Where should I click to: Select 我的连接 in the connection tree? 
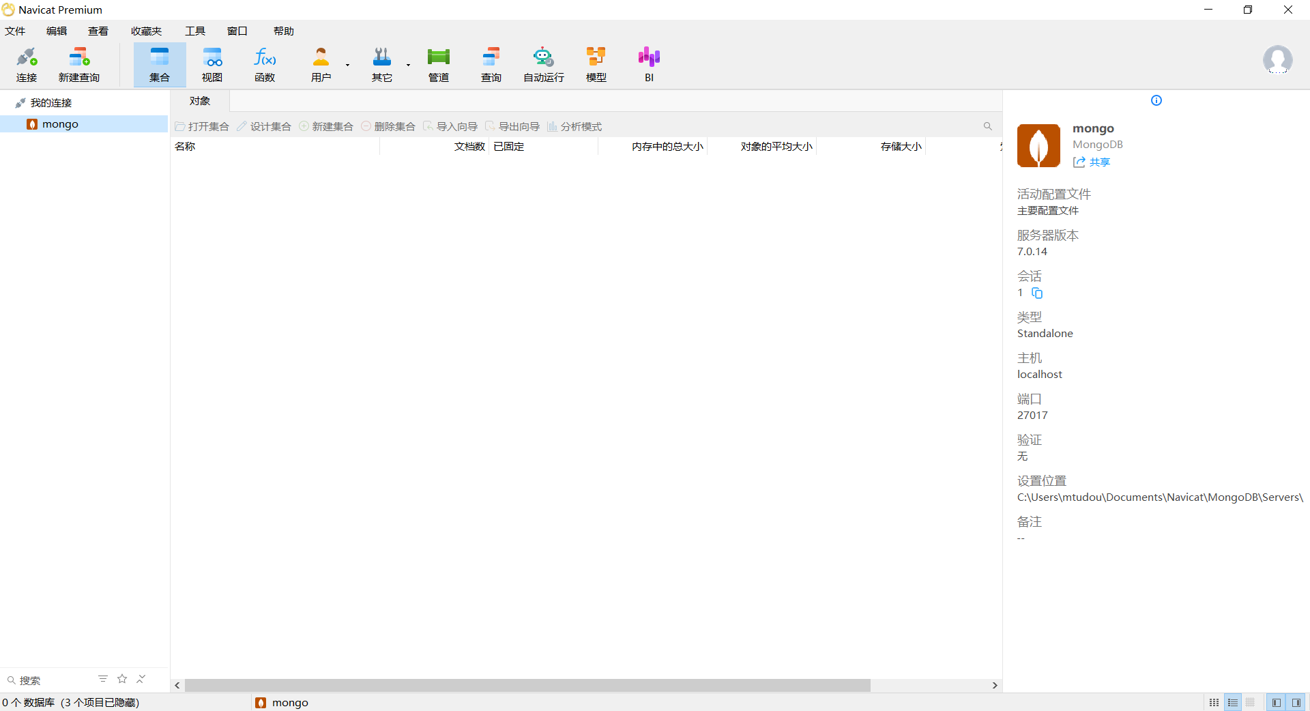tap(51, 103)
